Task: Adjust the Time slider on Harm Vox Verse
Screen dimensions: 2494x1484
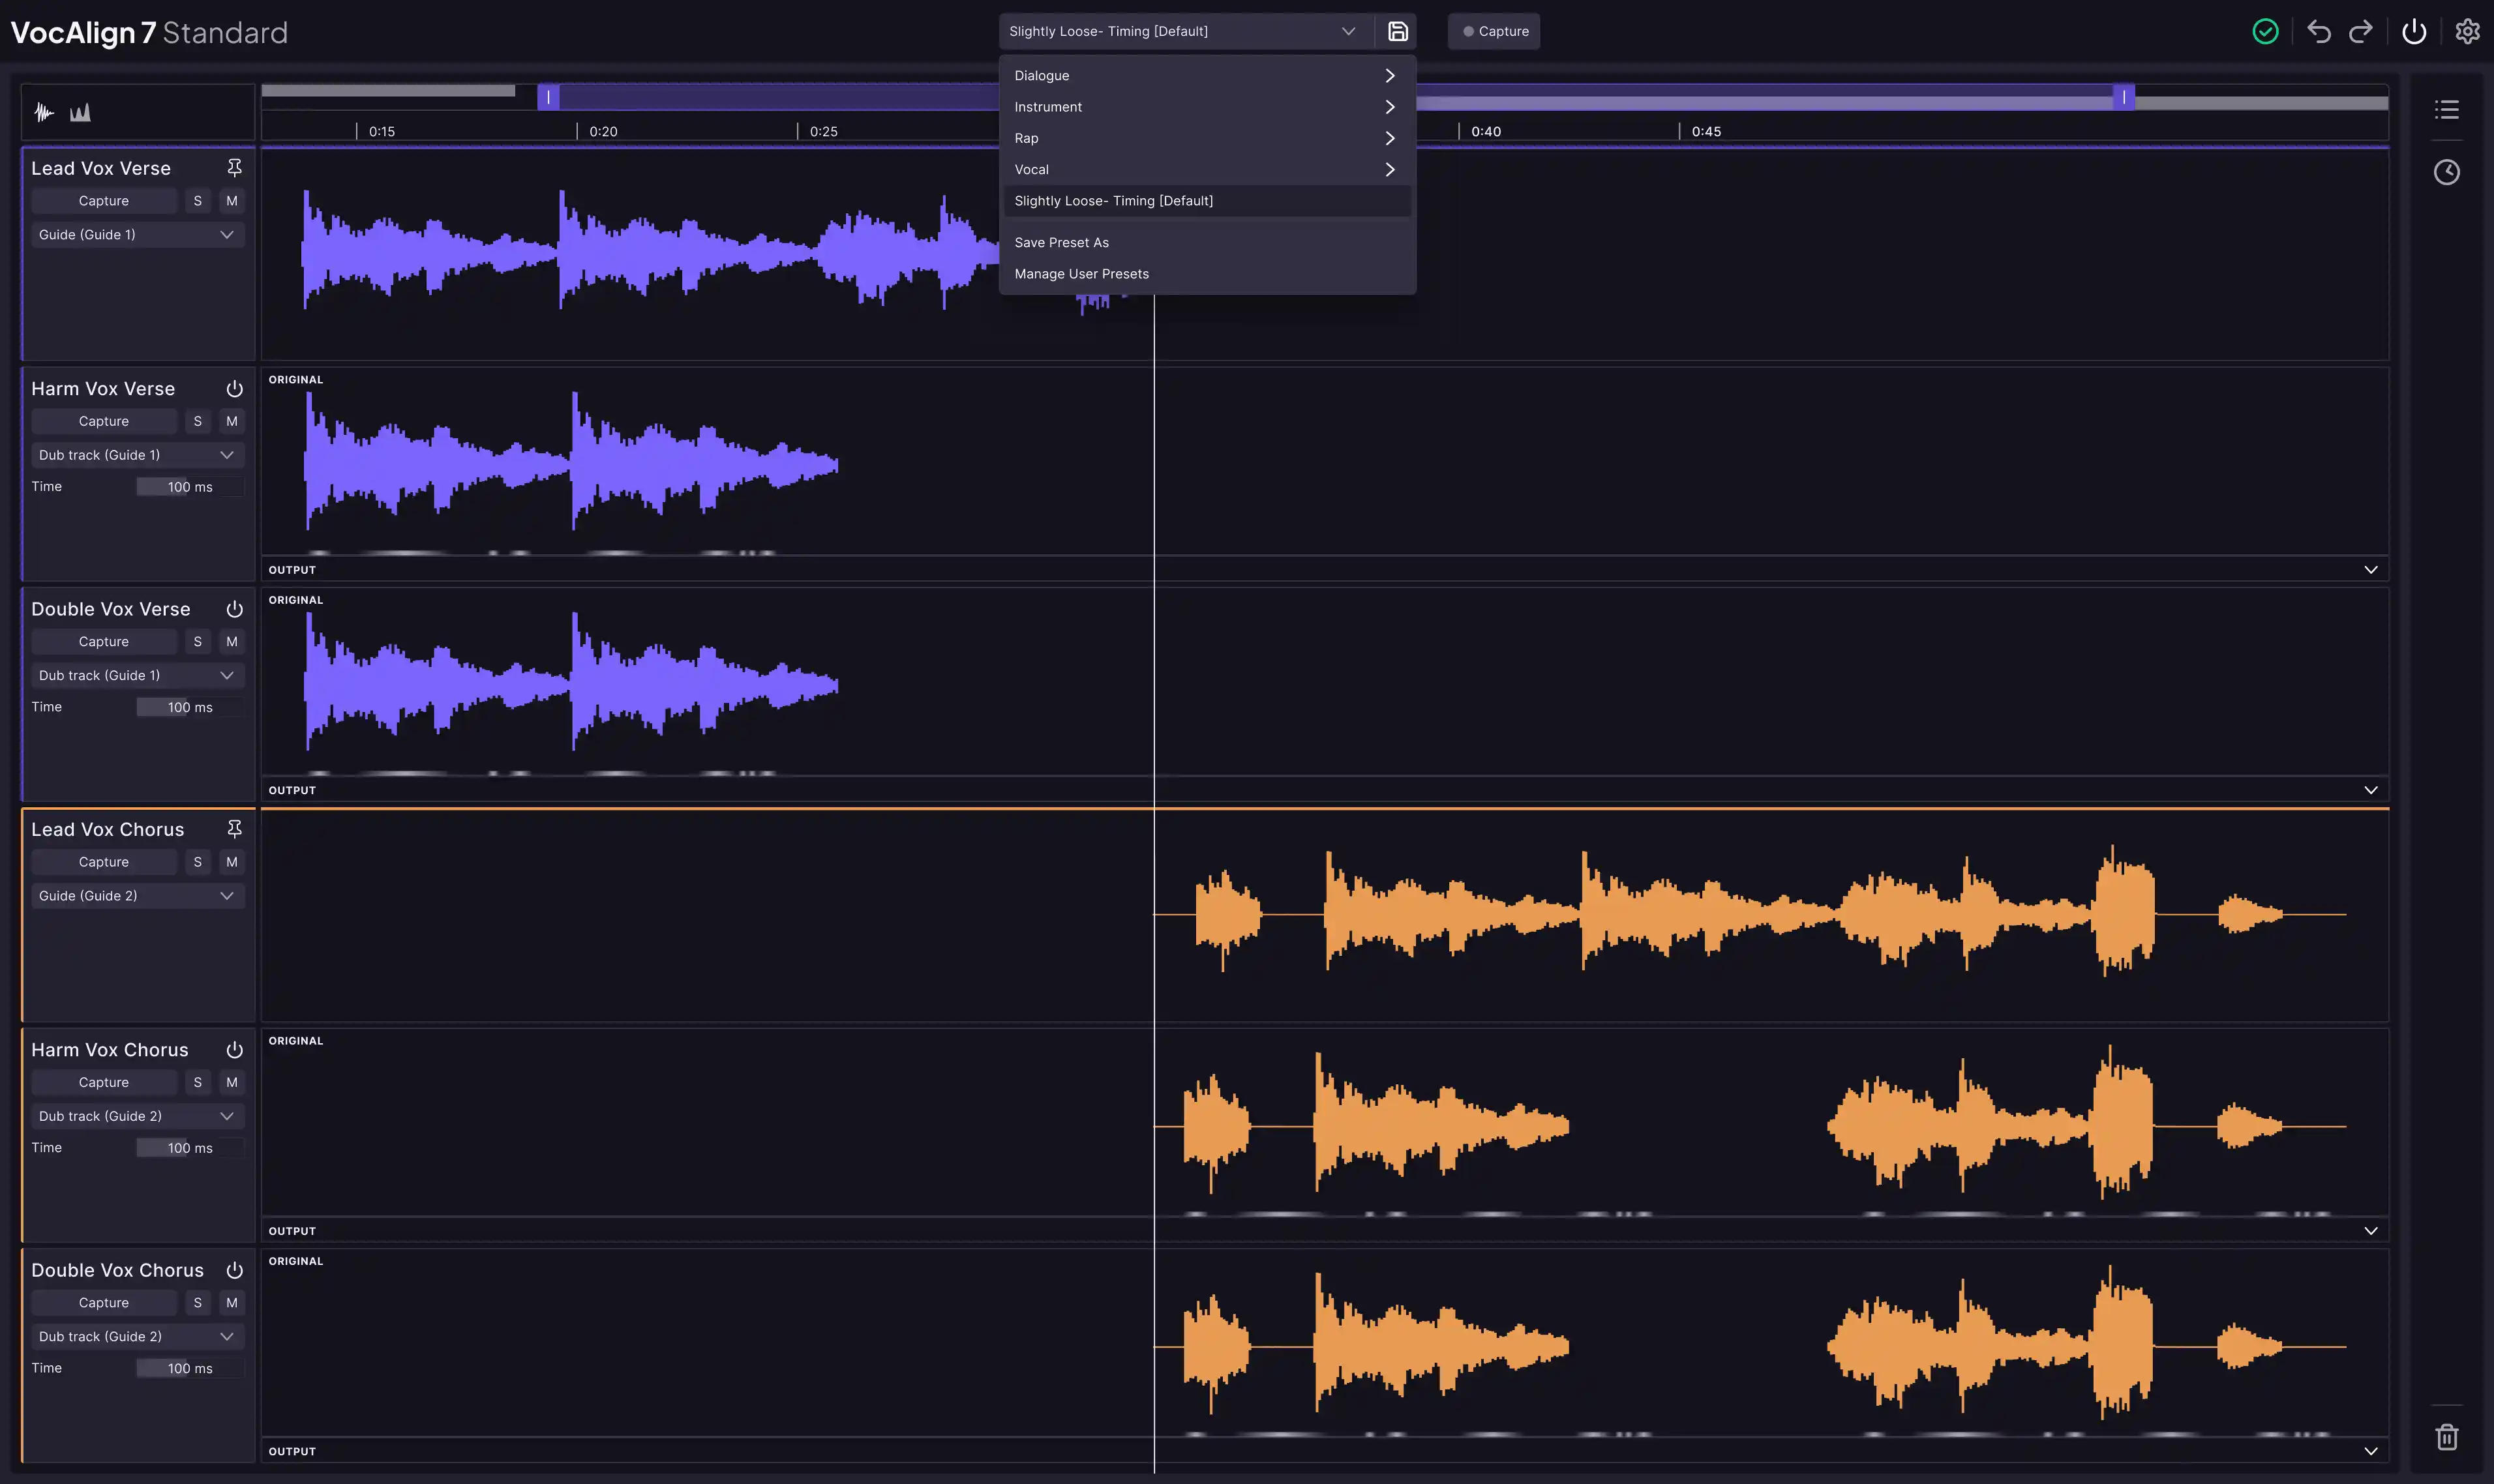Action: (x=190, y=487)
